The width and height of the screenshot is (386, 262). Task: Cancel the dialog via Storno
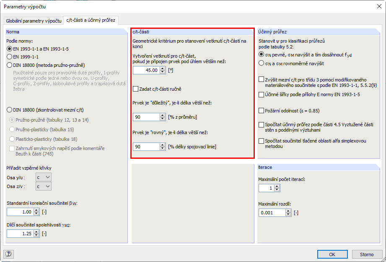pos(367,254)
